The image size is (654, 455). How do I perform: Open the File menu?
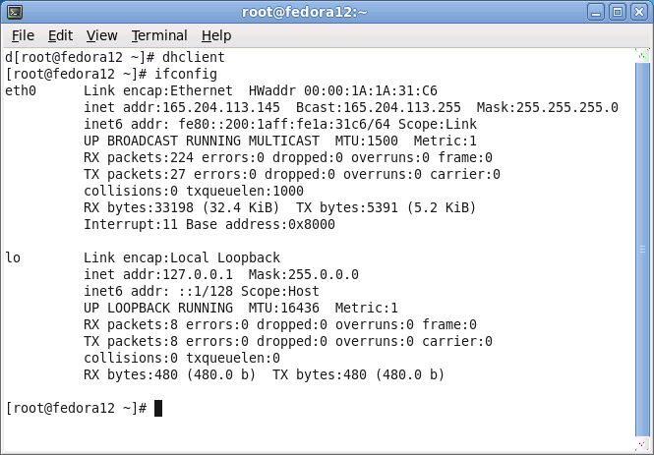click(23, 35)
